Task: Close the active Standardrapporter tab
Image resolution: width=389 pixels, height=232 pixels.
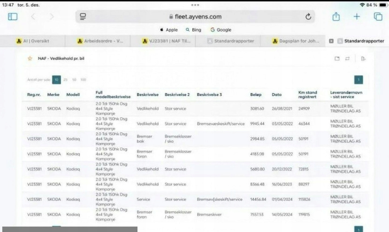Action: click(x=331, y=41)
